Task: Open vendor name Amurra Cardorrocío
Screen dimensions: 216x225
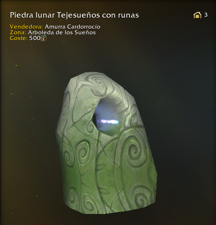Action: 73,27
